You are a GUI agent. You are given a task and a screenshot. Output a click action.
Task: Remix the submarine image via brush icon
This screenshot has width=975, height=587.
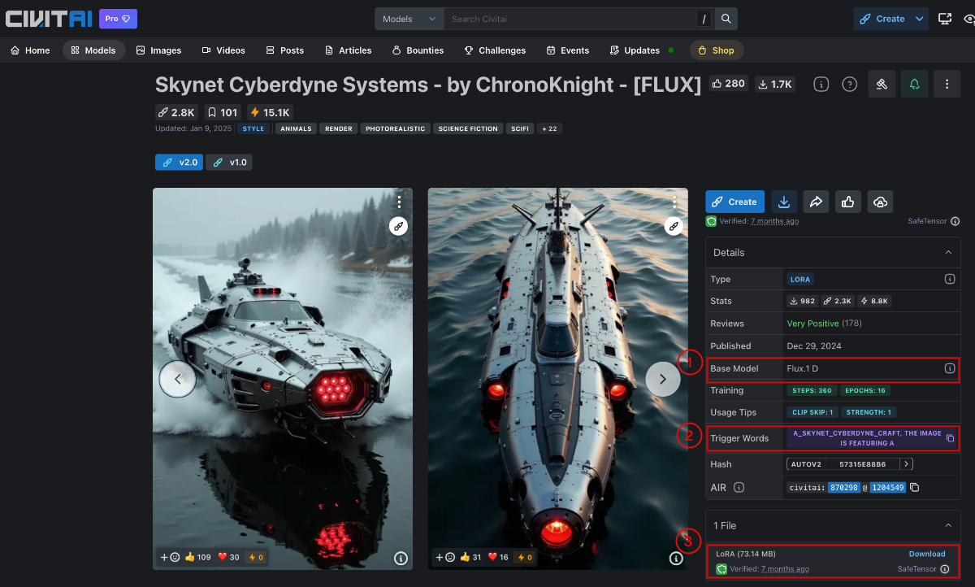674,226
